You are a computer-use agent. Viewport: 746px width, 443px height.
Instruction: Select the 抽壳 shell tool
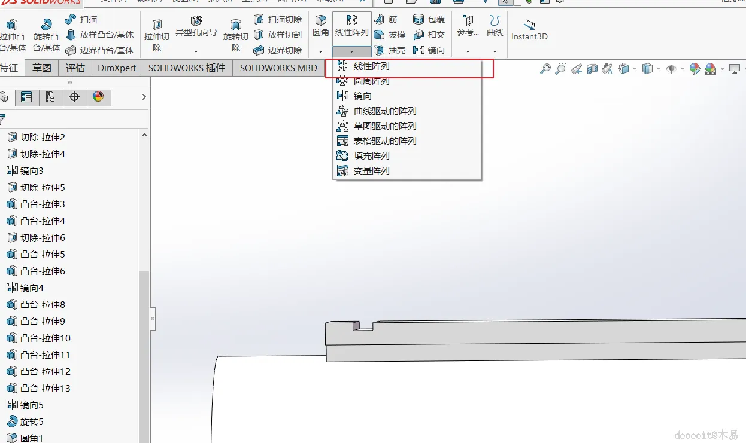point(390,50)
